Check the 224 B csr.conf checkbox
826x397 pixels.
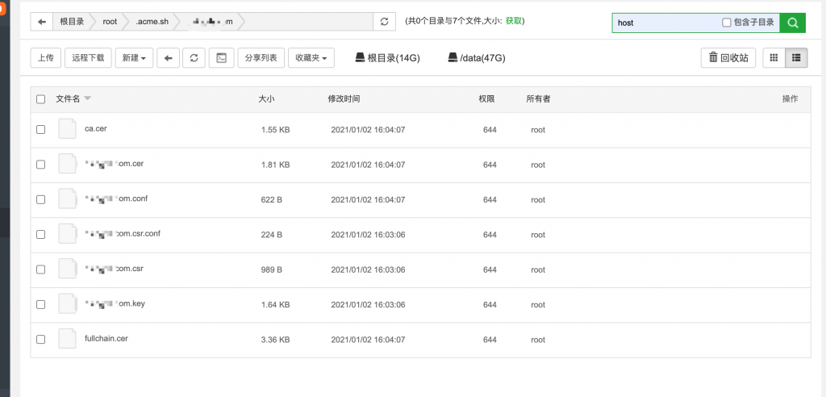tap(40, 235)
